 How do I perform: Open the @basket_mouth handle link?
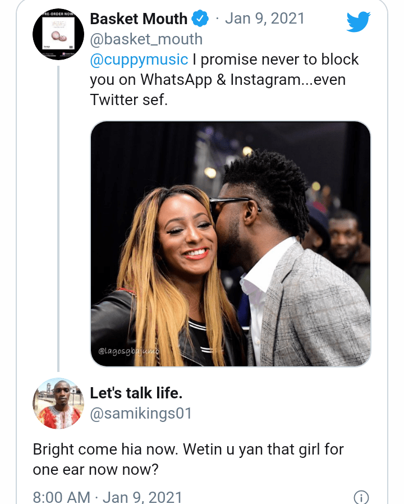(x=146, y=39)
